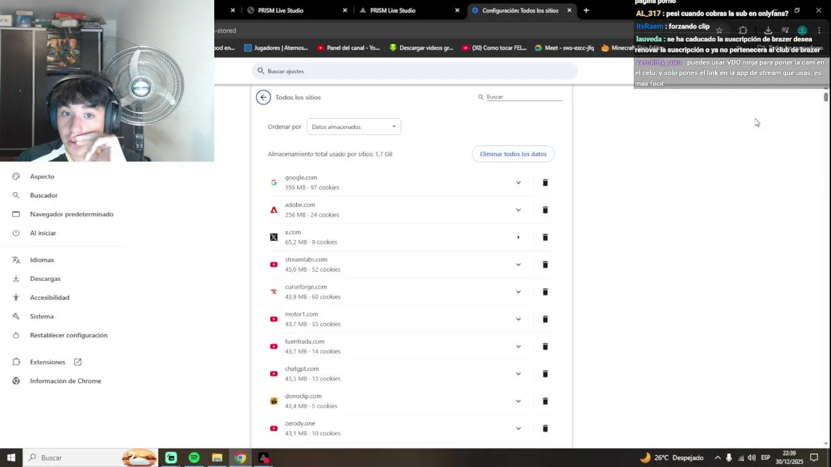Screen dimensions: 831x467
Task: Select Navegador predeterminado in sidebar
Action: [71, 214]
